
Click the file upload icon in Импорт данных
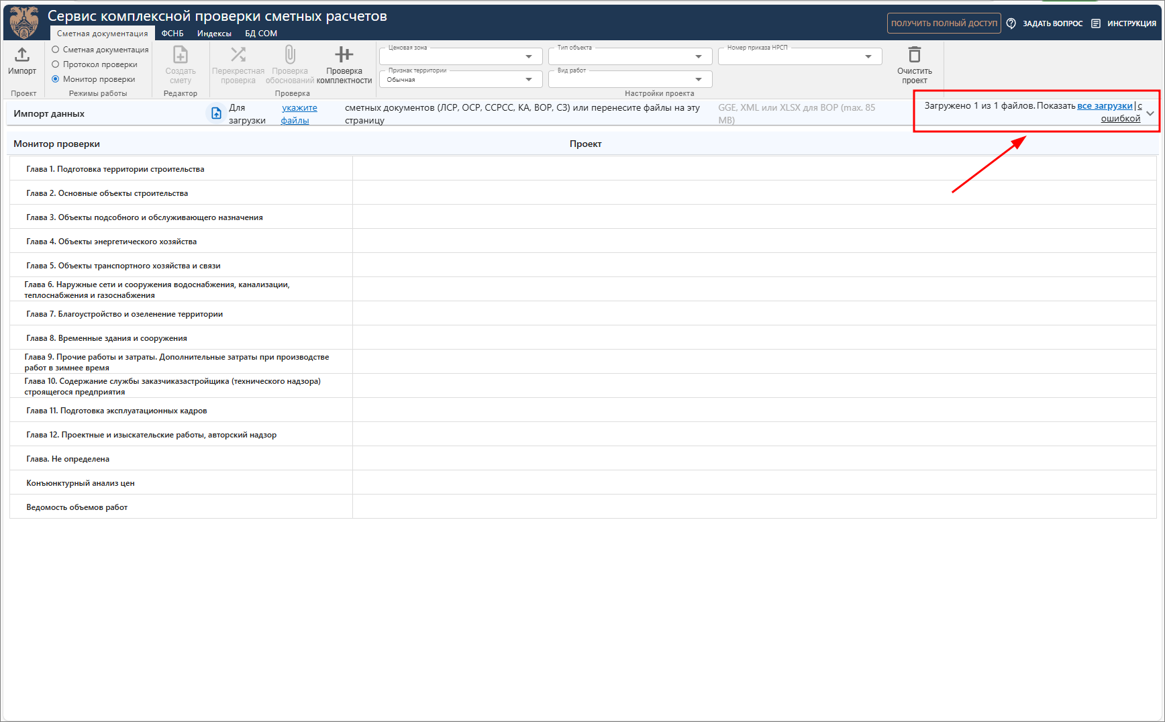tap(216, 113)
